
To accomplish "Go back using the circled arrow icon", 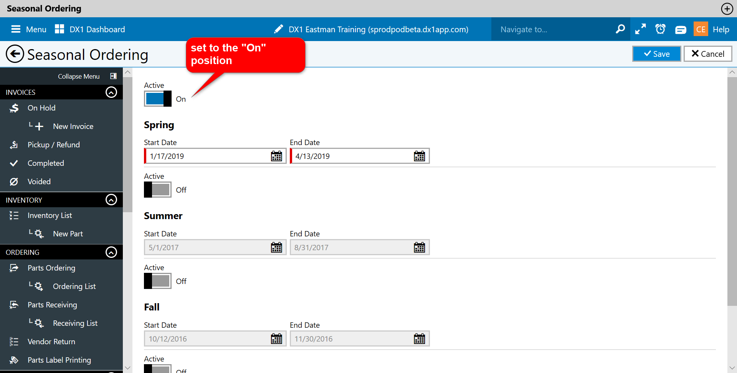I will point(15,54).
